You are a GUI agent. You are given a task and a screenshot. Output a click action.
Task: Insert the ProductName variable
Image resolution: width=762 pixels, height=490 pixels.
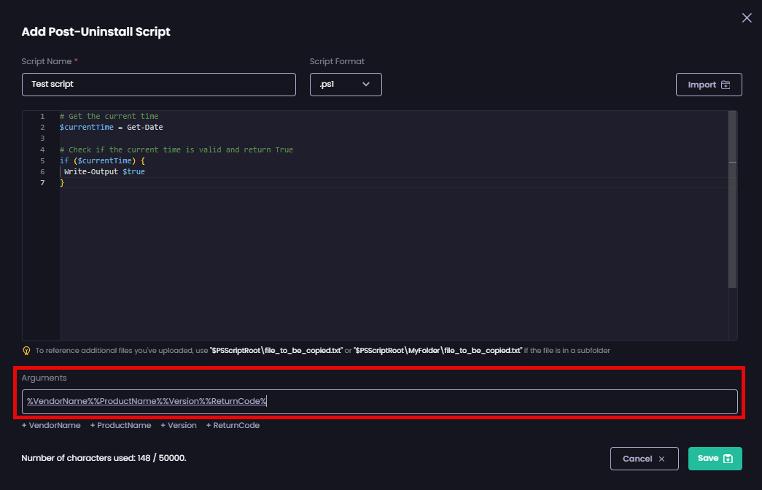[120, 425]
